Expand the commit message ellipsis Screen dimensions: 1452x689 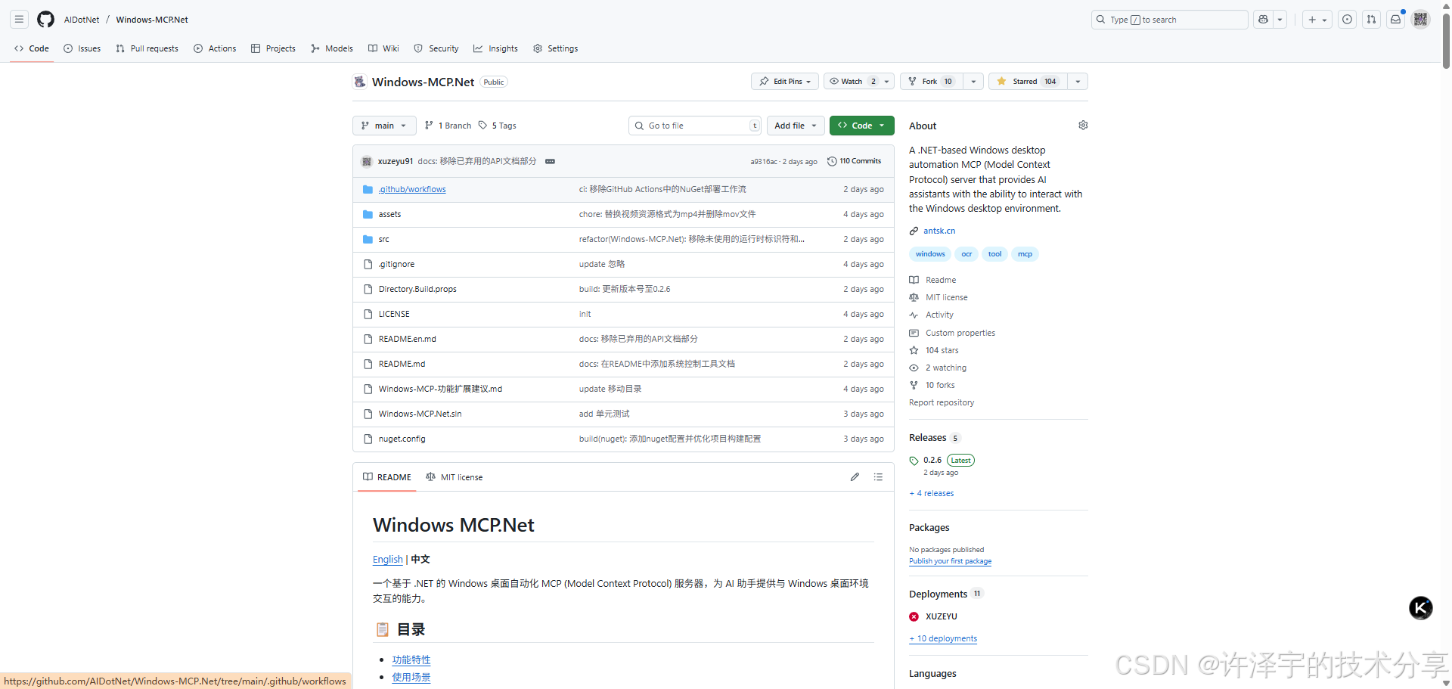[550, 161]
